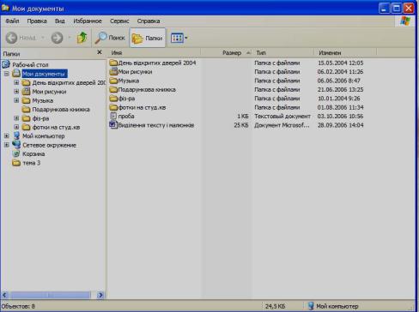Toggle the Папки folders pane button
Viewport: 419px width, 312px height.
[x=148, y=38]
